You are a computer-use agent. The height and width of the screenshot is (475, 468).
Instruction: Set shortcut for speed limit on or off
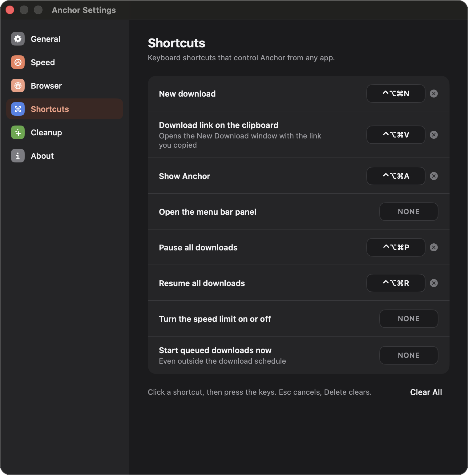(x=409, y=319)
